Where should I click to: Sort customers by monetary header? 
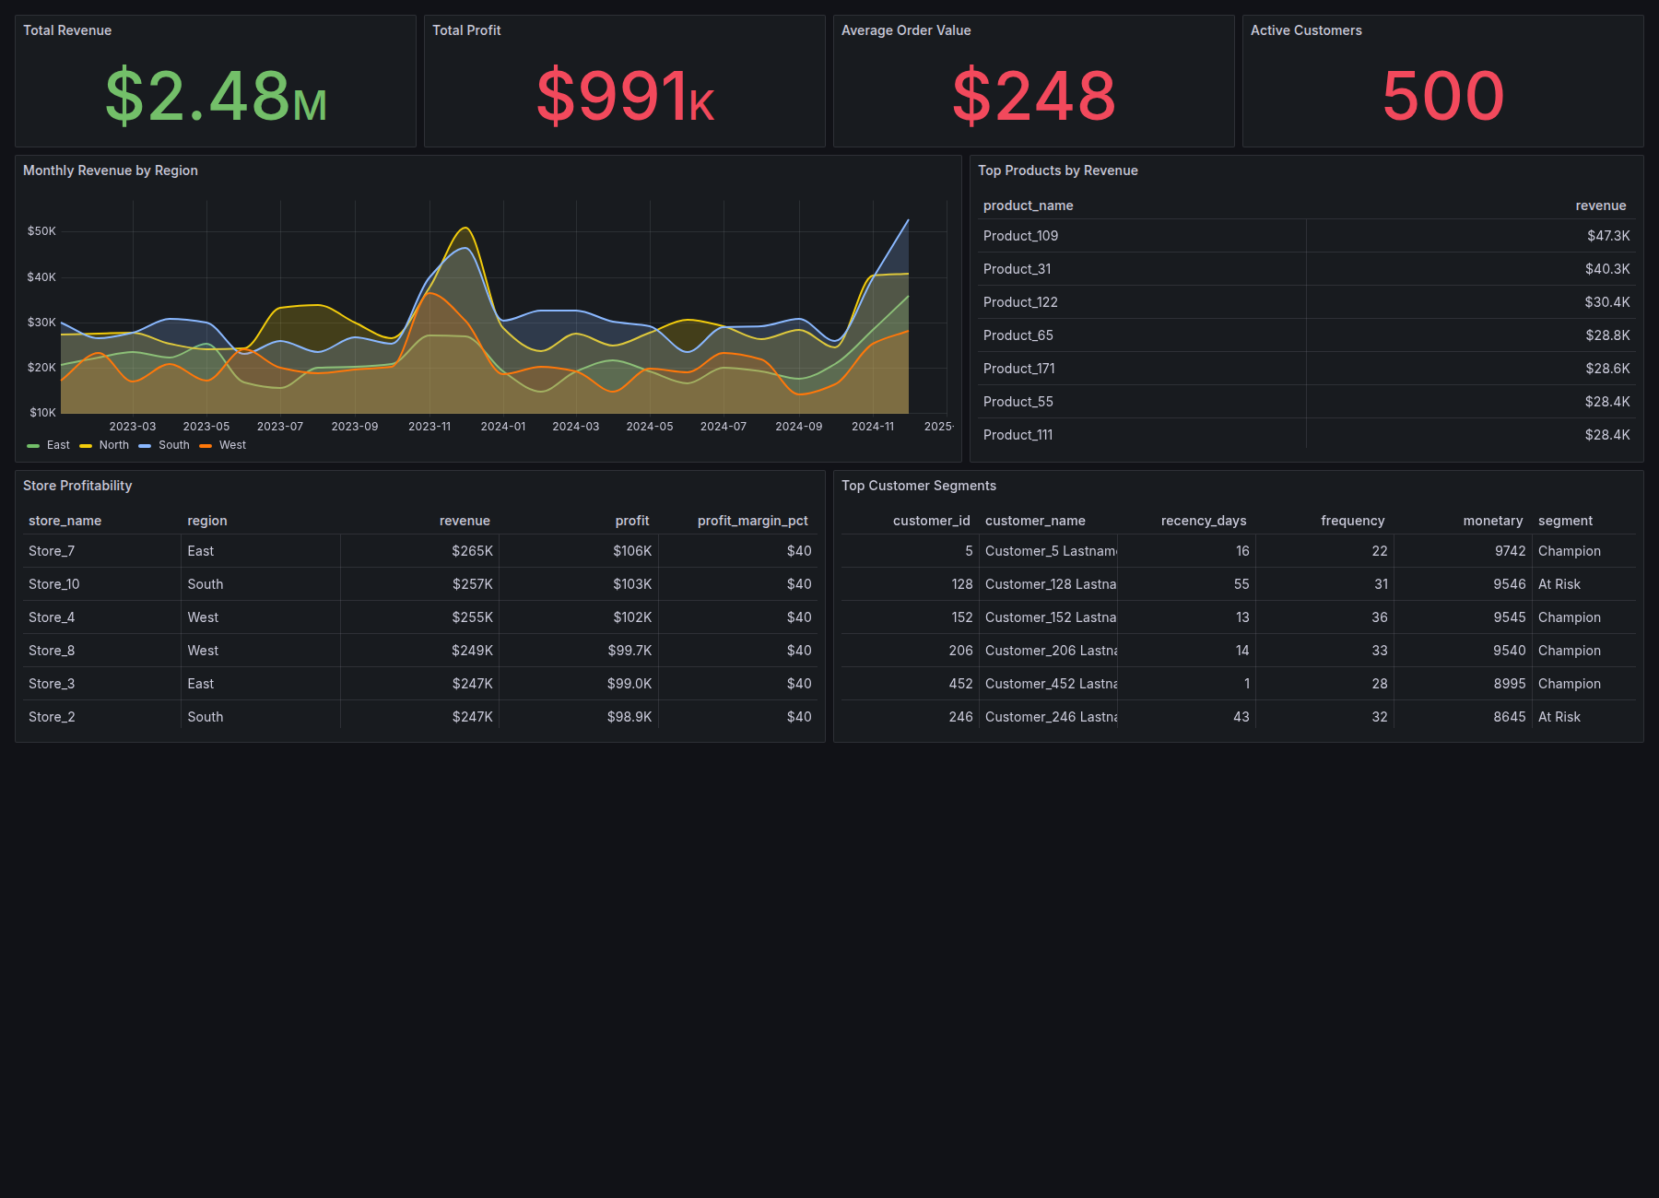[1493, 521]
